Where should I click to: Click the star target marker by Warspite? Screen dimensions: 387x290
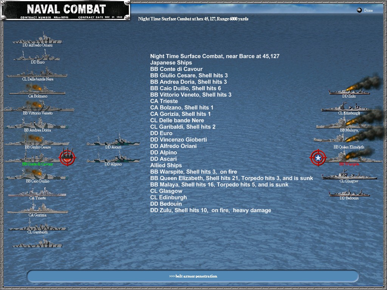click(x=318, y=157)
